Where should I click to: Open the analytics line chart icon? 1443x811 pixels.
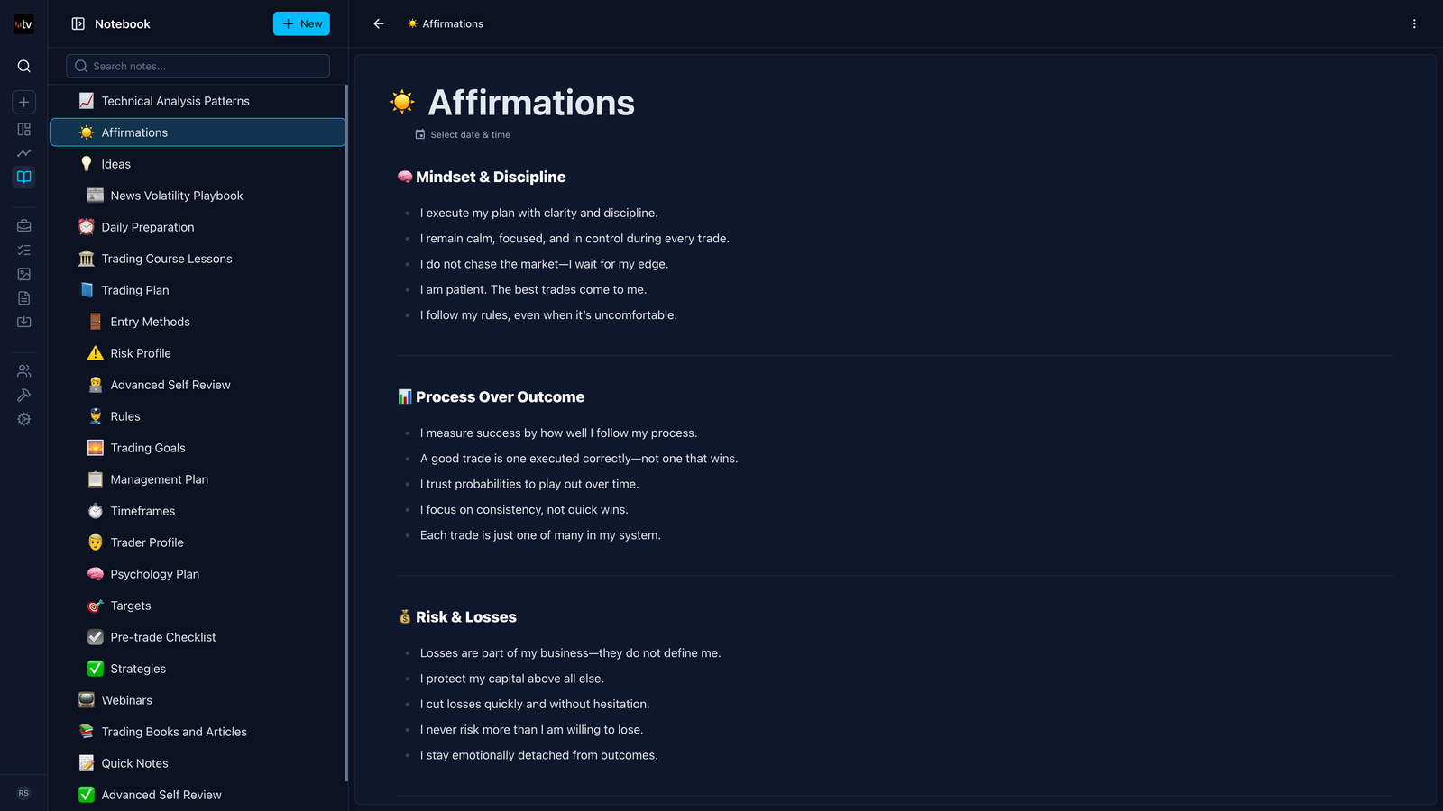tap(24, 153)
